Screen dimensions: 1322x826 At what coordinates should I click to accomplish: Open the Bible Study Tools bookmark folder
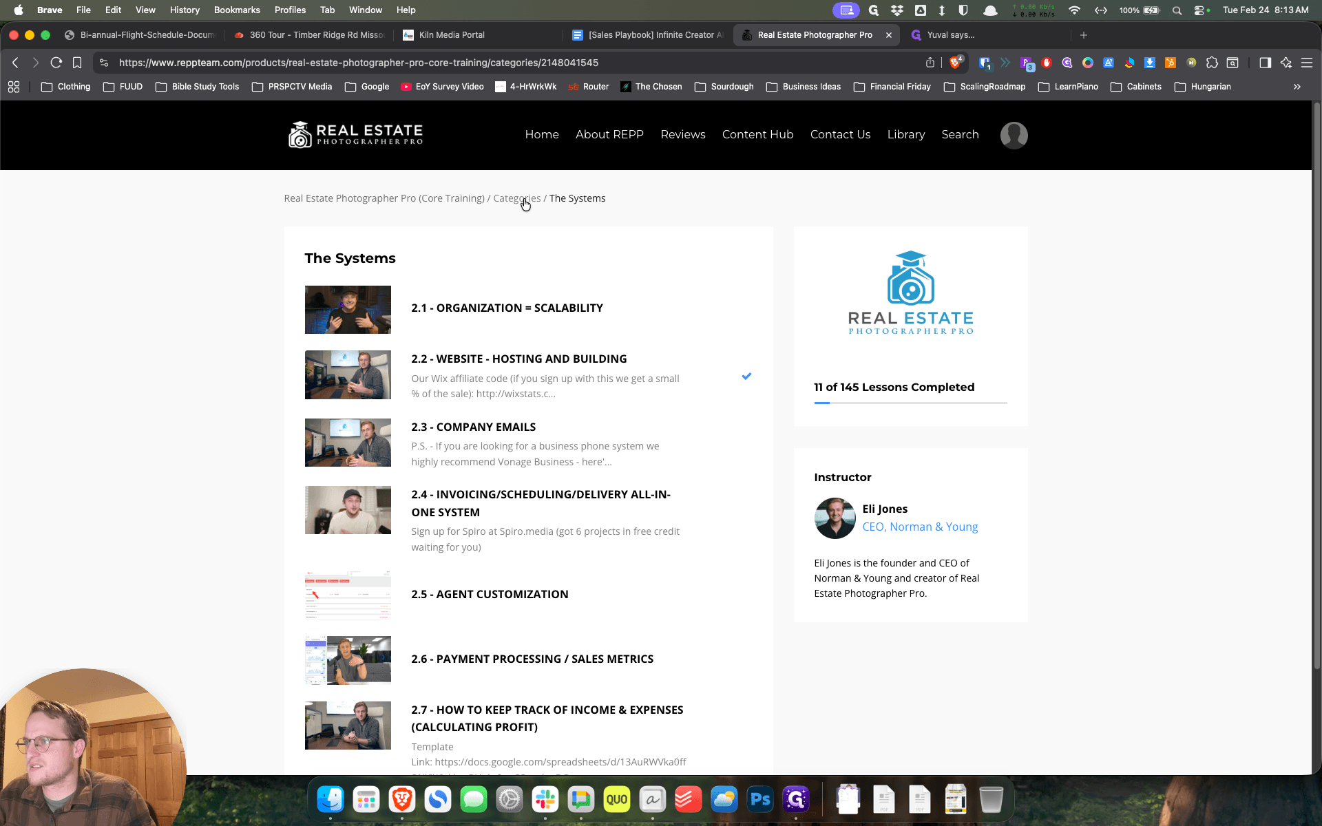coord(197,87)
